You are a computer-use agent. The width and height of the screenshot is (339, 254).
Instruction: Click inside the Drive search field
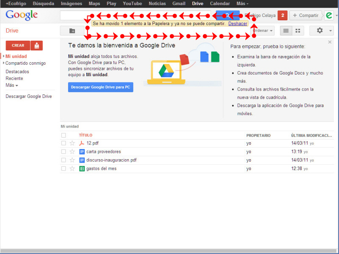tap(135, 15)
